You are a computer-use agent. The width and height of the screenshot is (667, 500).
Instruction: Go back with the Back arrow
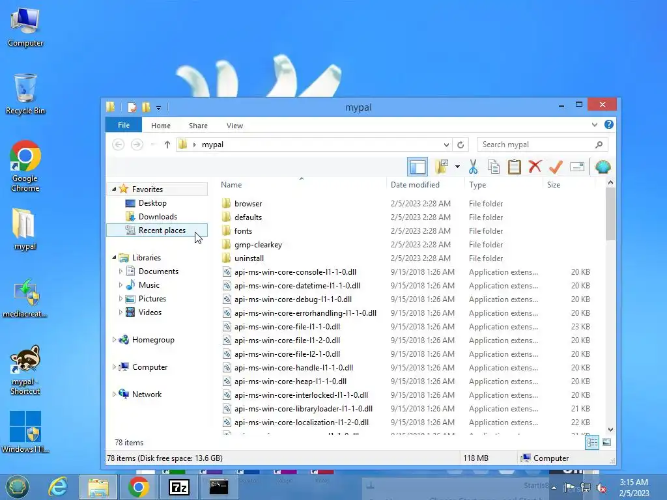pyautogui.click(x=119, y=145)
